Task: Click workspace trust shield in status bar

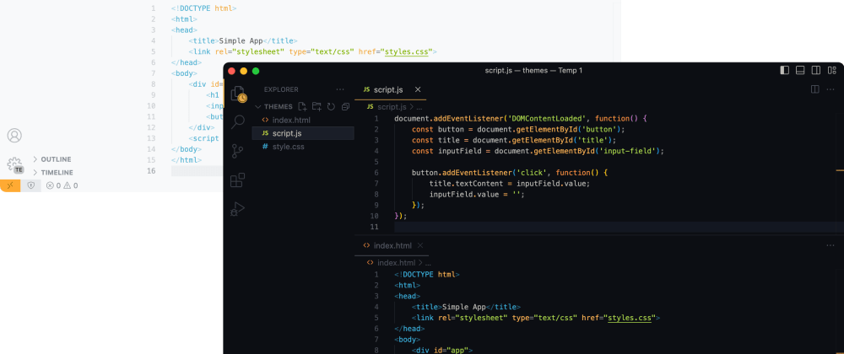Action: tap(30, 185)
